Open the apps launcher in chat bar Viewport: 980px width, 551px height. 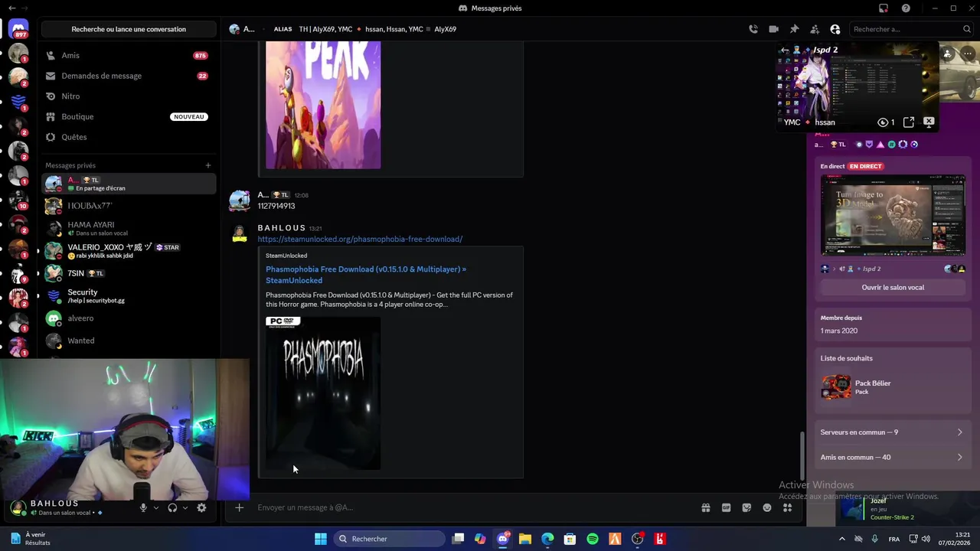tap(787, 507)
